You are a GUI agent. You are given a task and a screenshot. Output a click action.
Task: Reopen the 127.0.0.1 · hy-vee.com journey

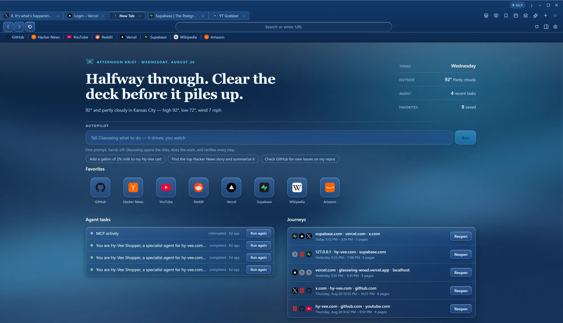pyautogui.click(x=461, y=254)
